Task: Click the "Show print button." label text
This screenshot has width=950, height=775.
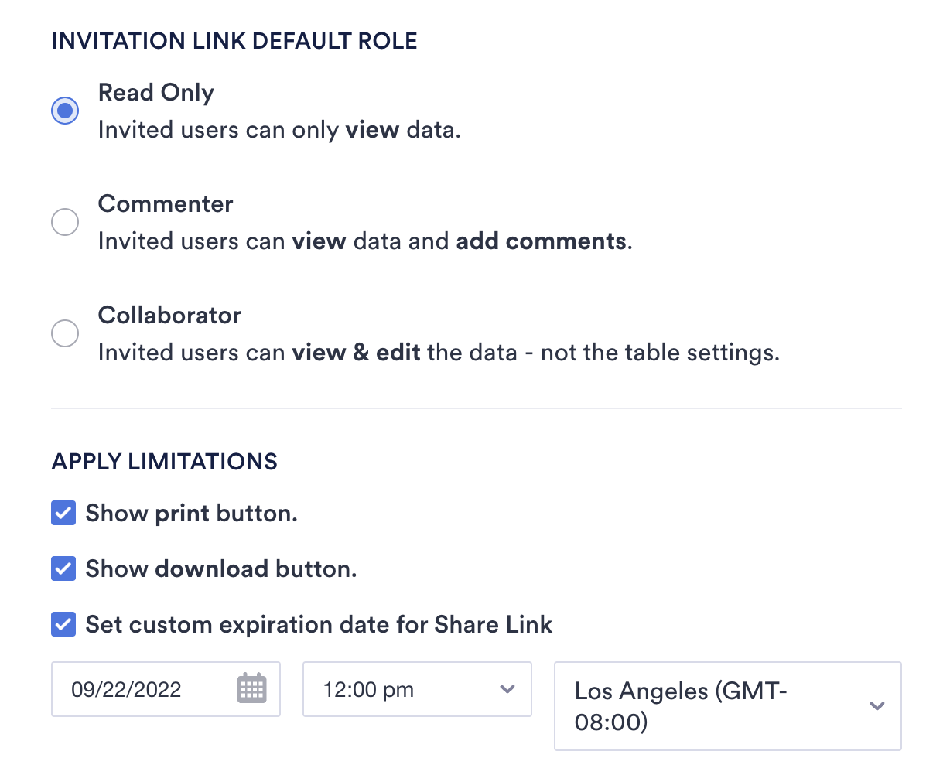Action: pyautogui.click(x=191, y=513)
